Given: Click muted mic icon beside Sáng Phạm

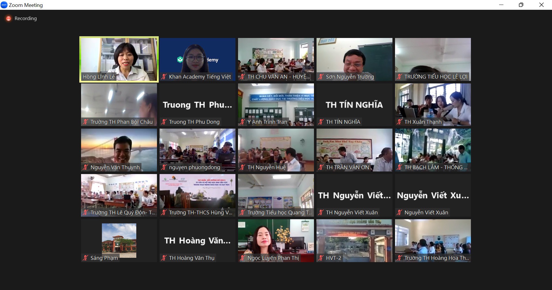Looking at the screenshot, I should [85, 258].
